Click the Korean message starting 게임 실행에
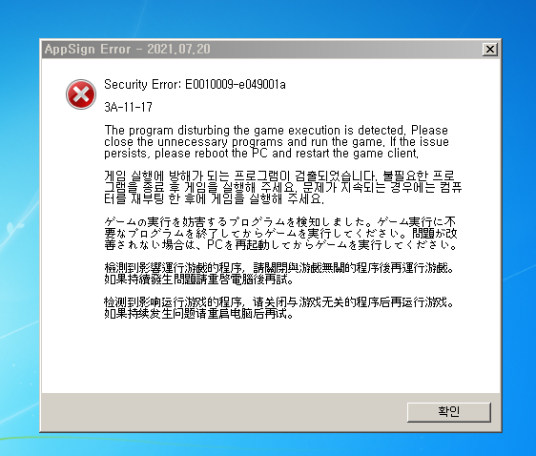The height and width of the screenshot is (456, 536). tap(283, 187)
